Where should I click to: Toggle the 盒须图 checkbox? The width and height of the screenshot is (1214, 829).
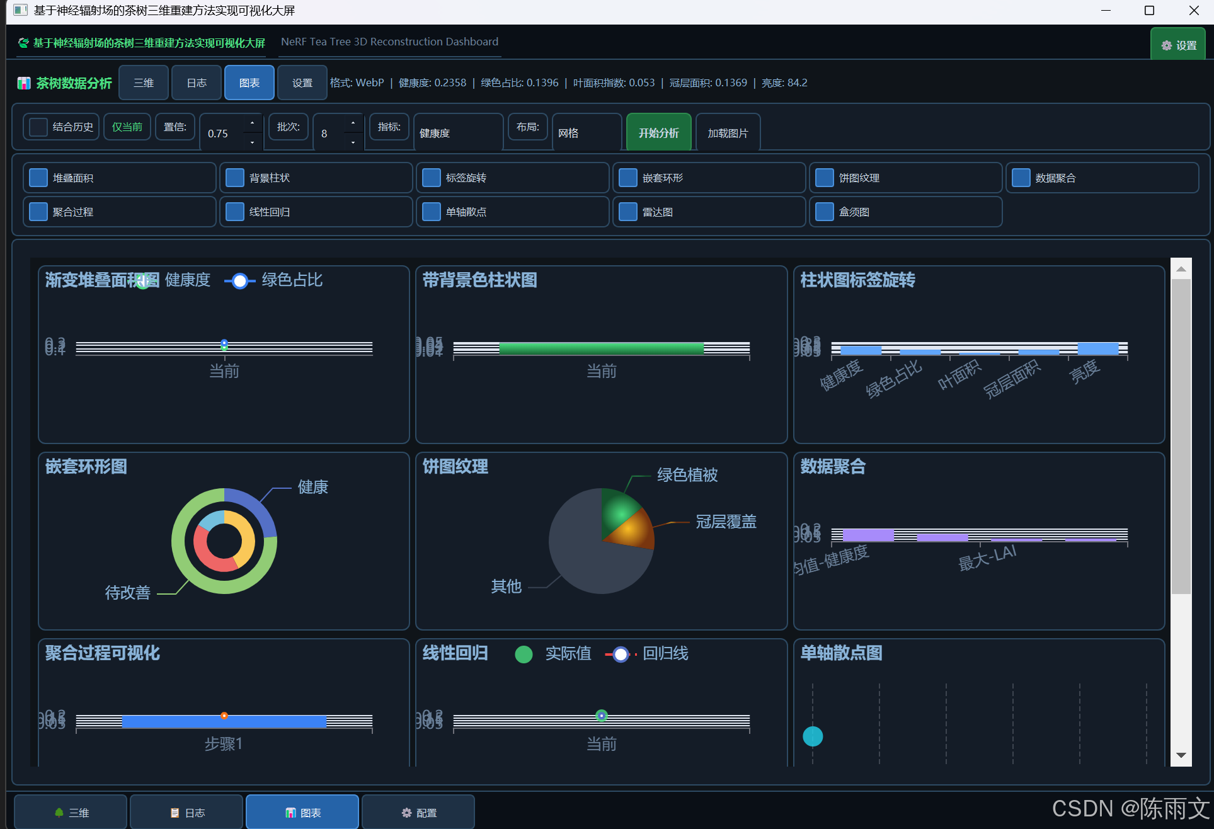tap(825, 212)
